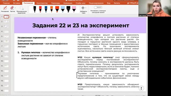Image resolution: width=171 pixels, height=96 pixels.
Task: Select the Ластик eraser tool
Action: (12, 9)
